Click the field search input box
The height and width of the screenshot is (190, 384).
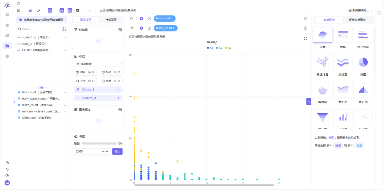[38, 29]
